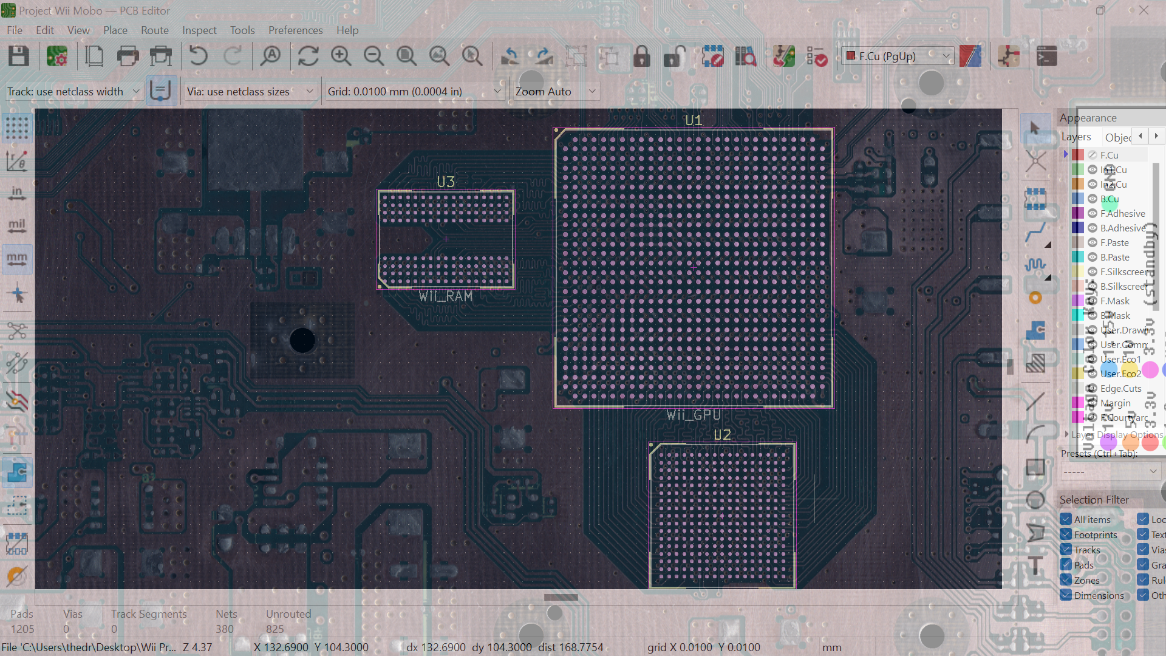Image resolution: width=1166 pixels, height=656 pixels.
Task: Rotate selection counterclockwise
Action: click(x=510, y=56)
